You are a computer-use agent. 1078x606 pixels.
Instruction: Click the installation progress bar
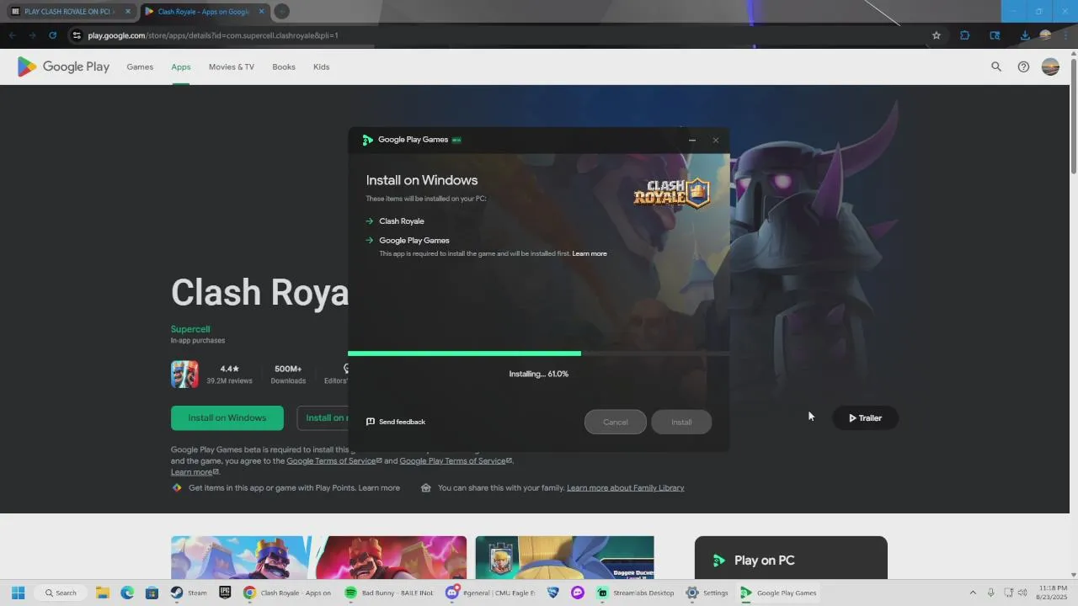(538, 353)
